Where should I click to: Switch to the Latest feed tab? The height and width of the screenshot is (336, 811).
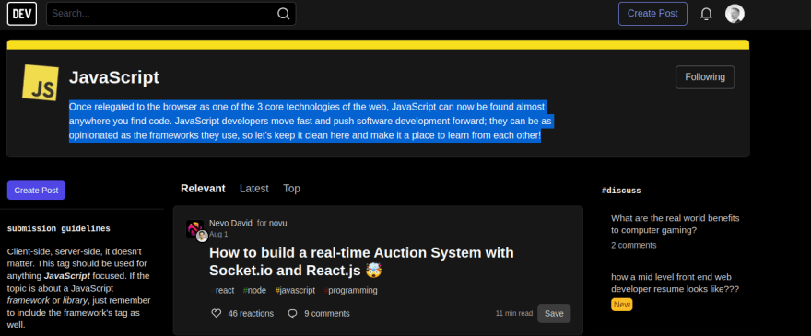(254, 189)
